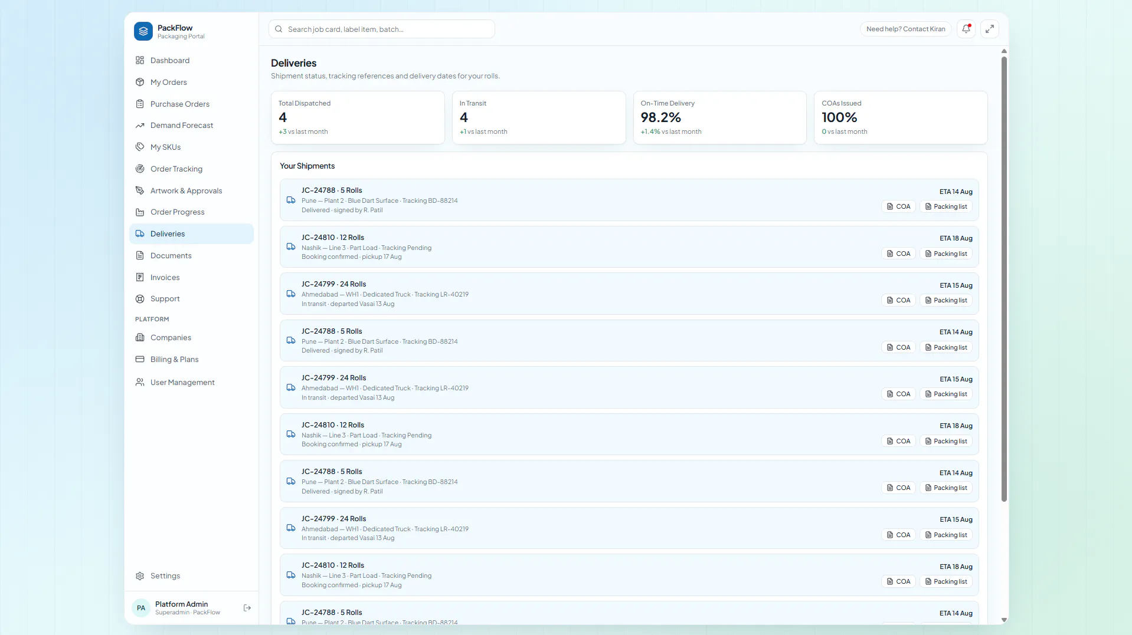Click the Documents file icon
The image size is (1132, 635).
click(x=140, y=255)
